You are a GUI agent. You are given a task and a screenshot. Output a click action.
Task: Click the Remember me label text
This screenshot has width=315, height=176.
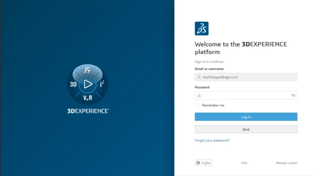coord(213,105)
